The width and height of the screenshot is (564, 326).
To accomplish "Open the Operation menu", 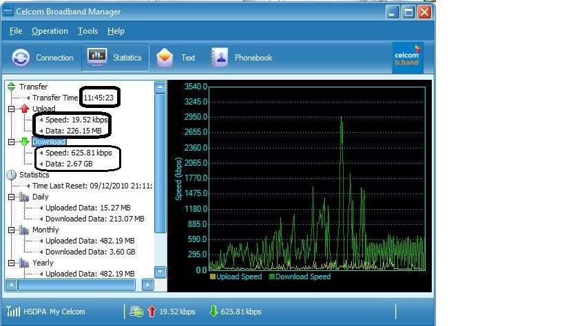I will coord(50,31).
